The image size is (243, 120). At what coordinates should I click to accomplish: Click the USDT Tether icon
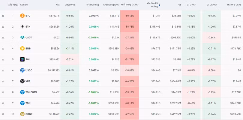click(22, 37)
